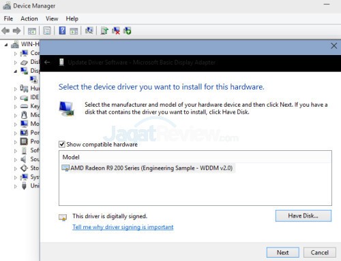Click the Properties toolbar icon
The height and width of the screenshot is (261, 341).
click(47, 31)
